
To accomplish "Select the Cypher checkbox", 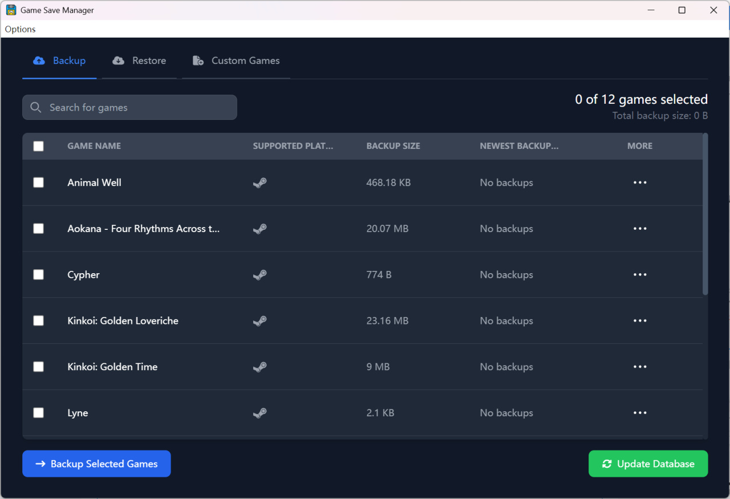I will click(38, 275).
